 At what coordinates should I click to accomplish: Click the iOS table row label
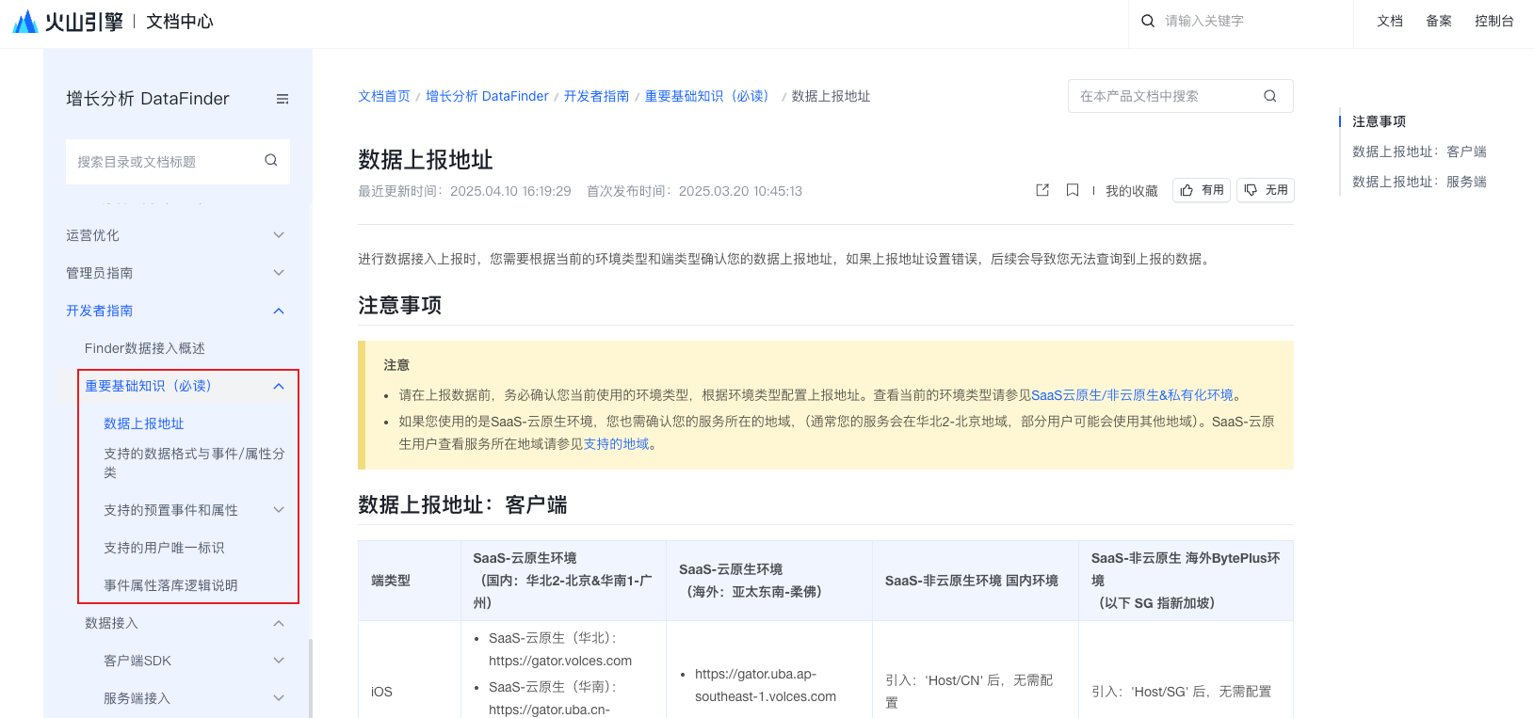coord(381,692)
